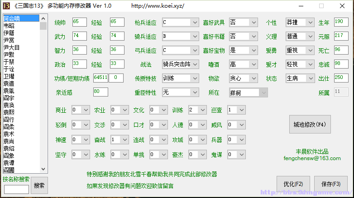Click the 城池修改(F4) button

click(310, 124)
